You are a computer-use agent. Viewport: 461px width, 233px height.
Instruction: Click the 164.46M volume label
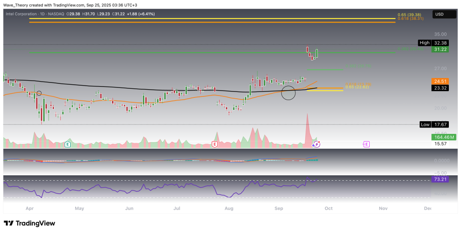pyautogui.click(x=443, y=137)
